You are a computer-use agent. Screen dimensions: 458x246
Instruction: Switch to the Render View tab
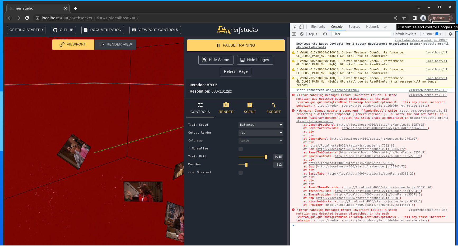click(115, 44)
